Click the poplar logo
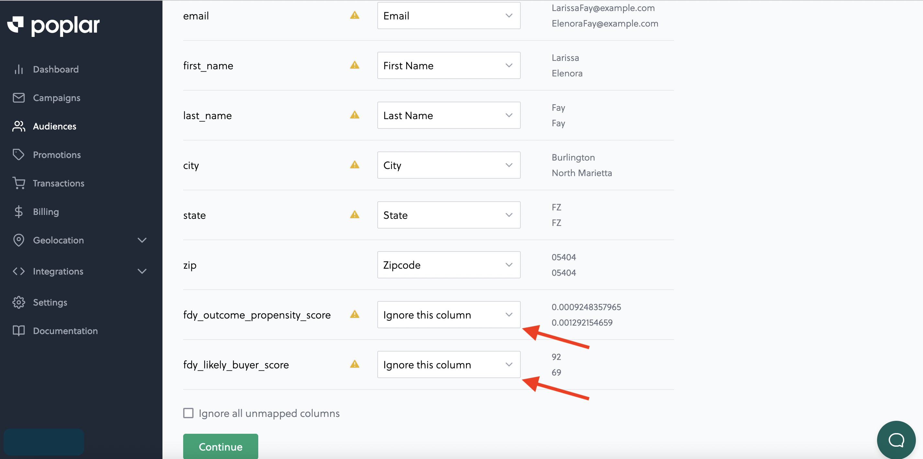Viewport: 923px width, 459px height. click(53, 26)
